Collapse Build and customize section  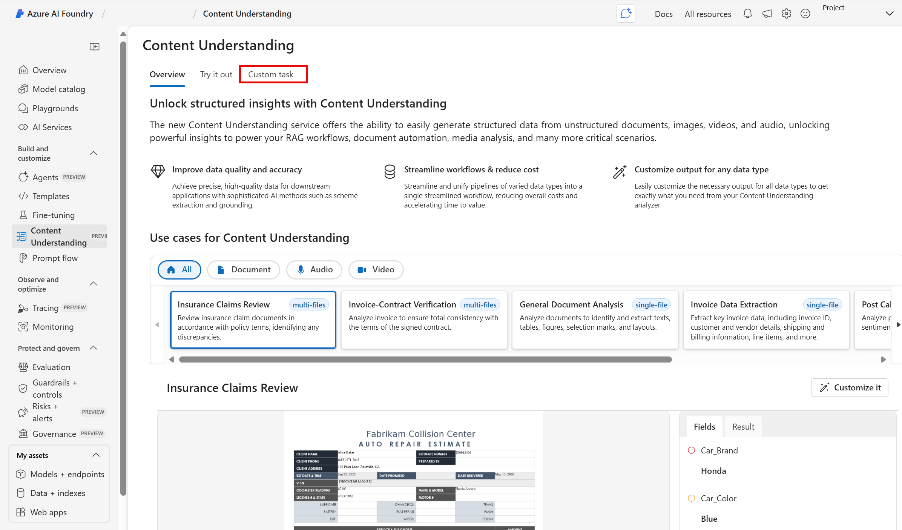94,153
